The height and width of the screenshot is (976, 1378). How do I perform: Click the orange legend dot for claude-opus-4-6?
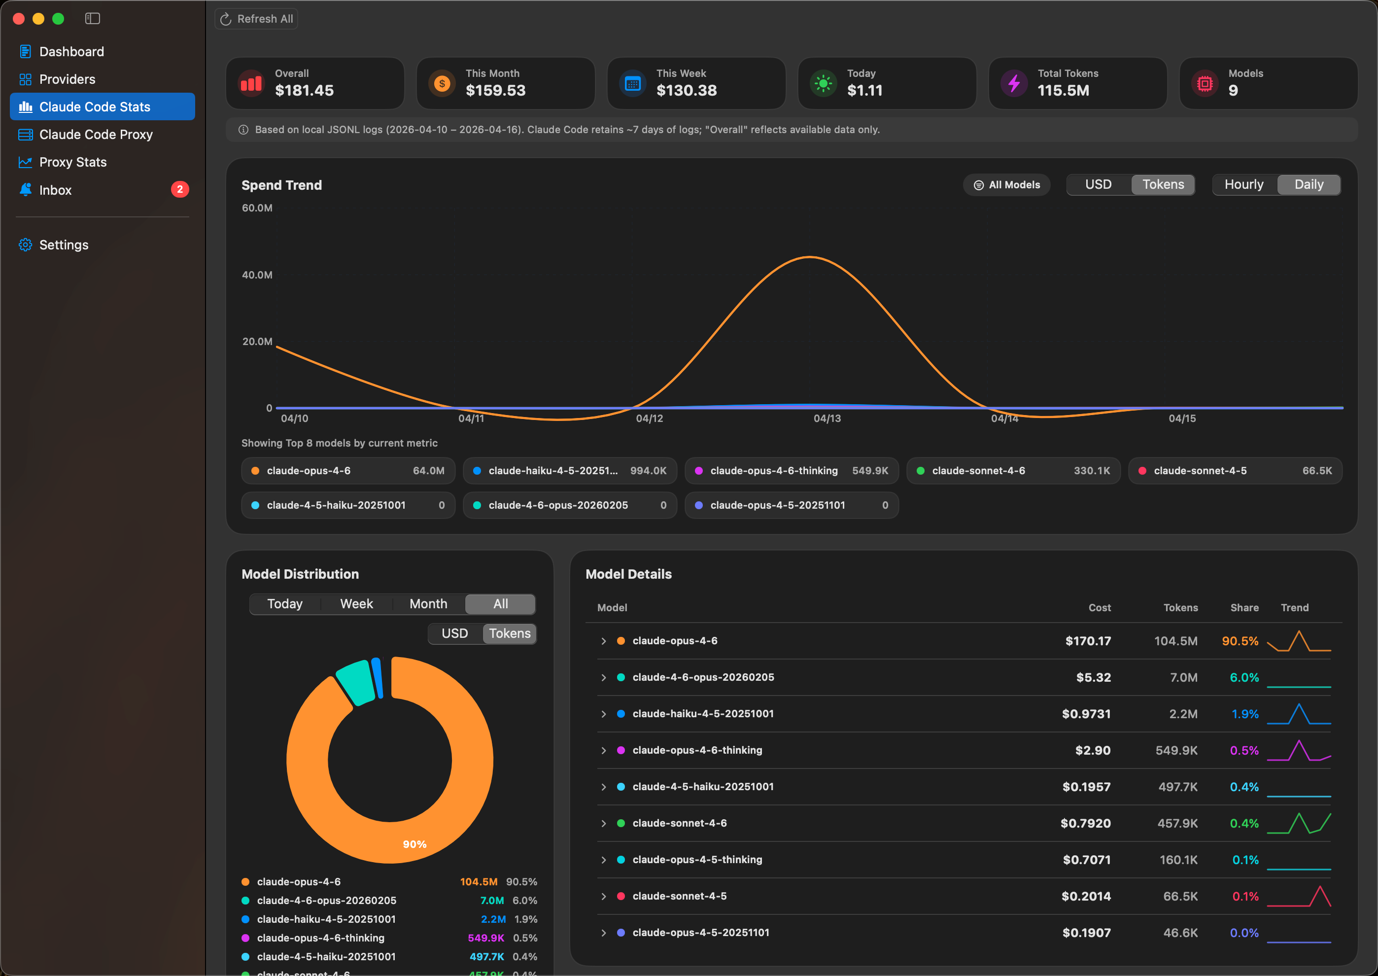coord(245,882)
